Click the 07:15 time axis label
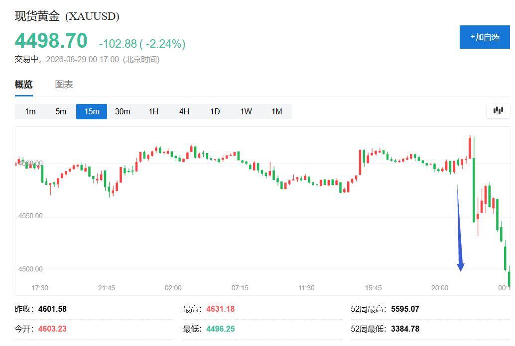515x346 pixels. [x=240, y=288]
